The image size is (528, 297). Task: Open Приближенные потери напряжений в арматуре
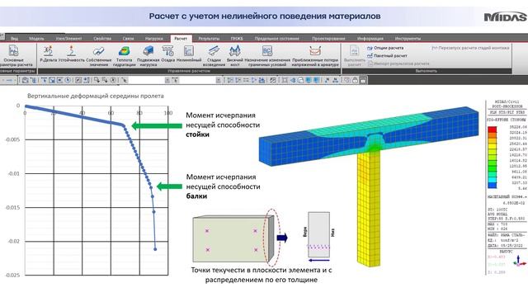[315, 55]
